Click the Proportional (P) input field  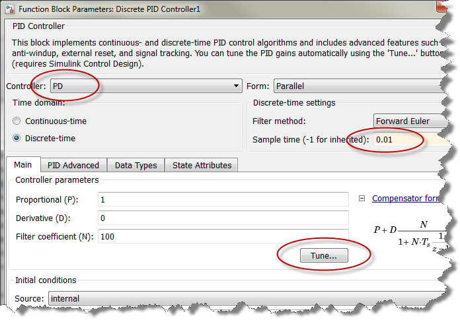(223, 199)
